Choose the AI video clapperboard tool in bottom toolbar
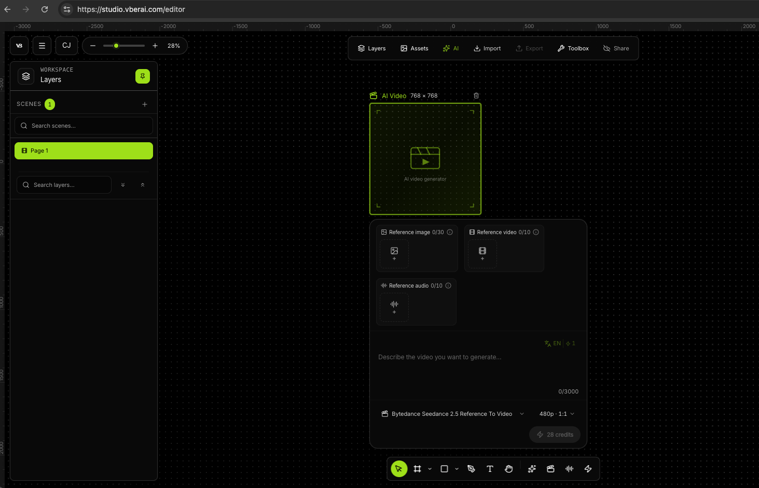The width and height of the screenshot is (759, 488). tap(550, 469)
